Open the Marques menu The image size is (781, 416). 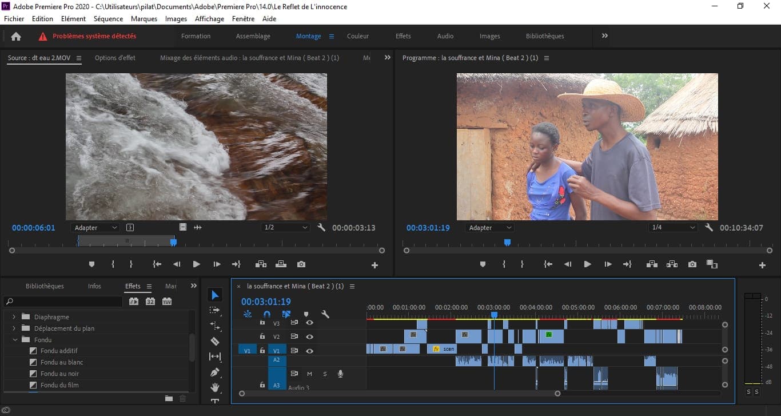(x=144, y=19)
